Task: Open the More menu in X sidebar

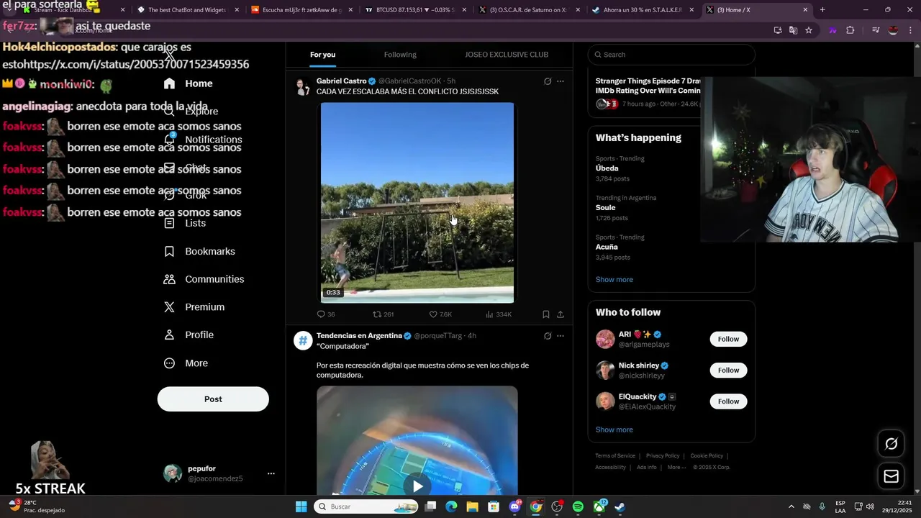Action: [x=186, y=363]
